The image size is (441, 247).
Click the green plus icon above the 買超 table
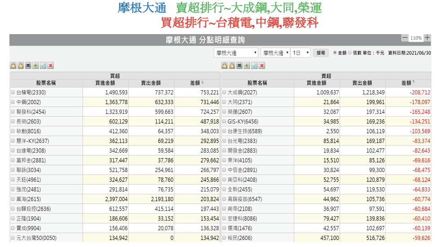(35, 66)
